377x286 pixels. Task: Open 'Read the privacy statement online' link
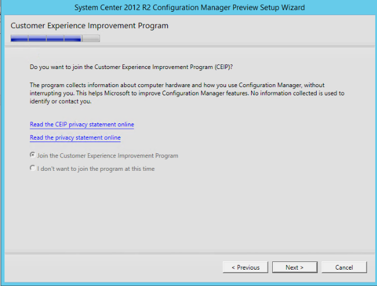pos(75,138)
